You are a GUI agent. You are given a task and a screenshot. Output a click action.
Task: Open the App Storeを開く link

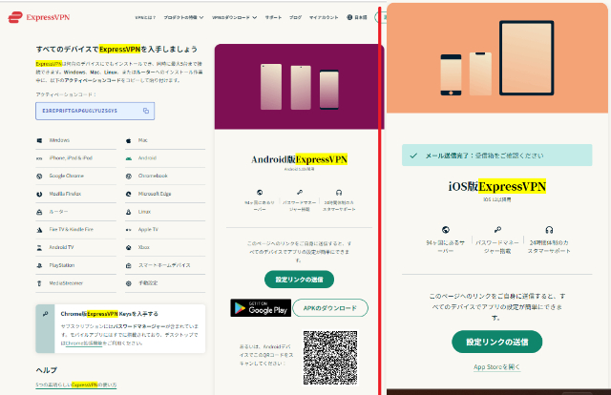click(496, 367)
